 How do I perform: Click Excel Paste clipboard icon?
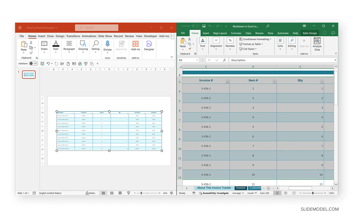coord(183,41)
